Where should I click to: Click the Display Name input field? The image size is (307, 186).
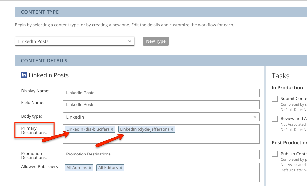pos(161,93)
